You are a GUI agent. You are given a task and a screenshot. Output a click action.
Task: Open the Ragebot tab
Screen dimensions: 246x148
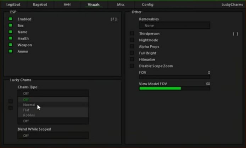[x=40, y=5]
